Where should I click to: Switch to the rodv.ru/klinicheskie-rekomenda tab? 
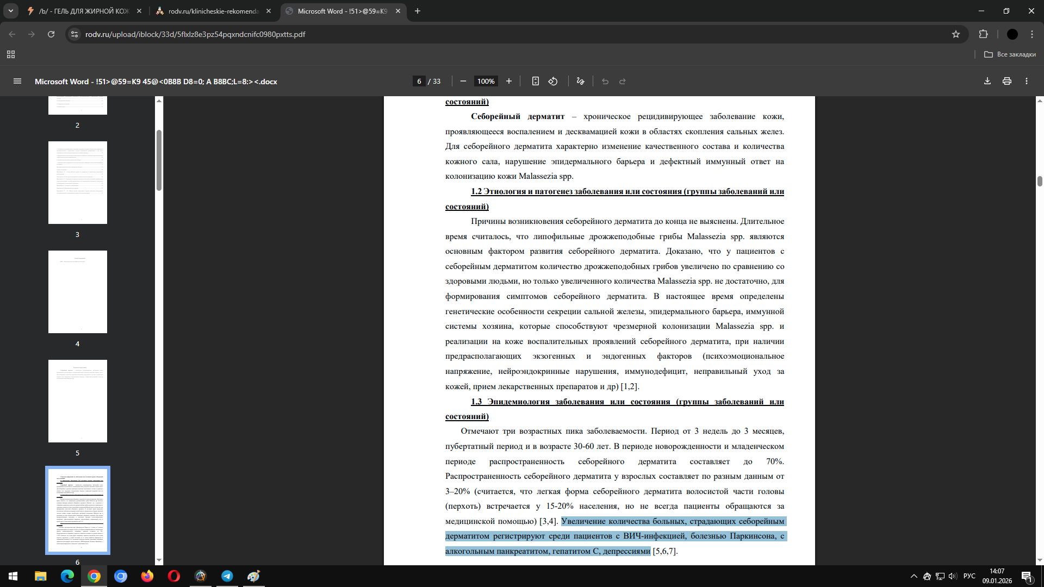click(213, 11)
